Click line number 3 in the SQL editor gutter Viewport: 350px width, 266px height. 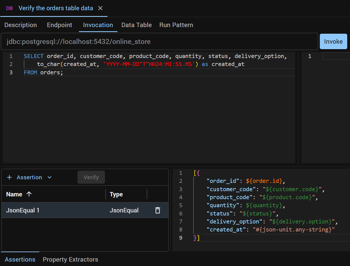[11, 72]
